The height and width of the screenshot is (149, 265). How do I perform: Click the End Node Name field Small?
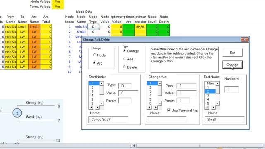click(x=224, y=120)
